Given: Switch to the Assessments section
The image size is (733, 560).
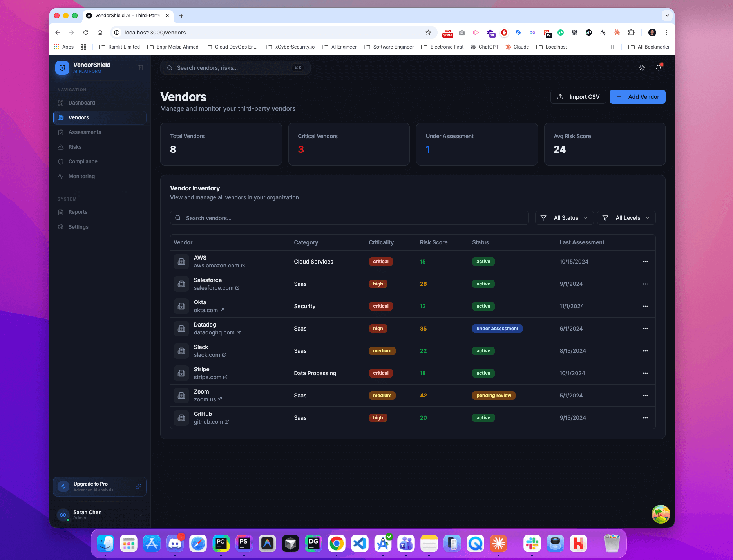Looking at the screenshot, I should (84, 132).
